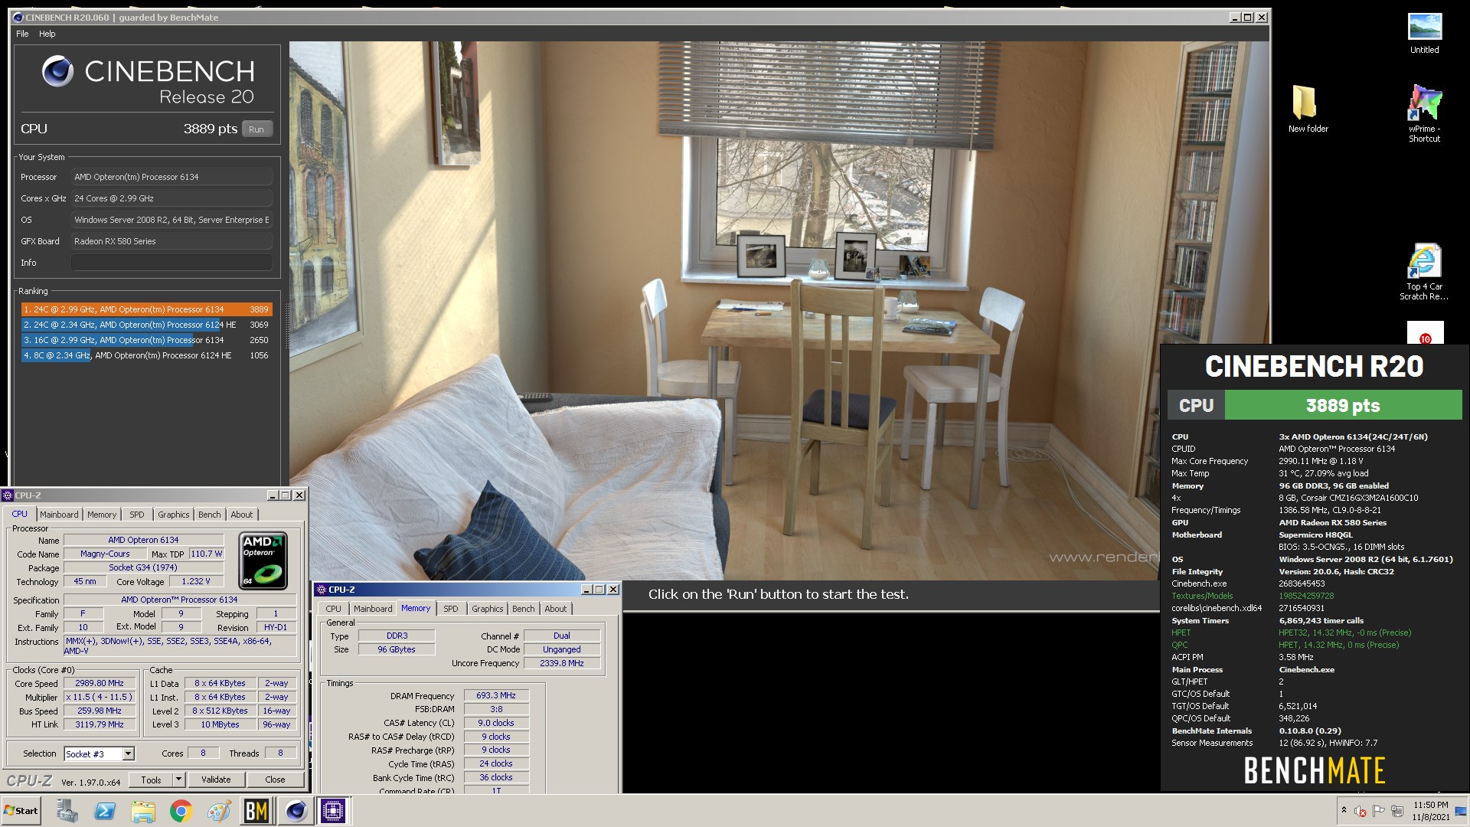Click the partly hidden red-badge desktop icon
1470x827 pixels.
click(x=1425, y=333)
